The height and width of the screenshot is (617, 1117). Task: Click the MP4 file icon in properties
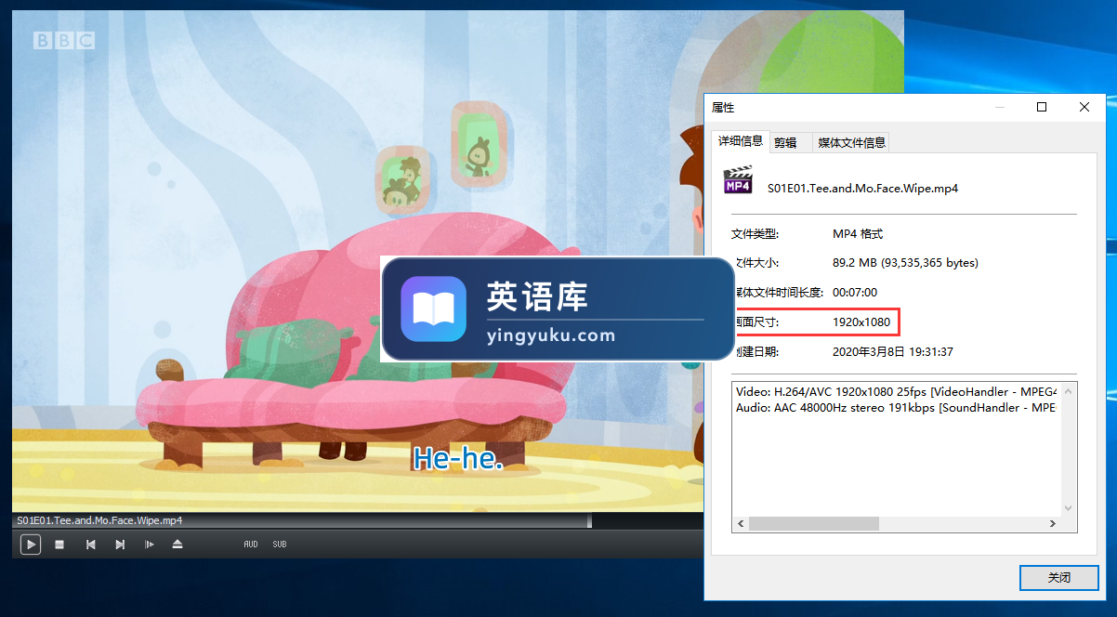[738, 179]
